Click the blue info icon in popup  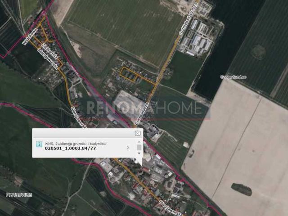tap(39, 144)
